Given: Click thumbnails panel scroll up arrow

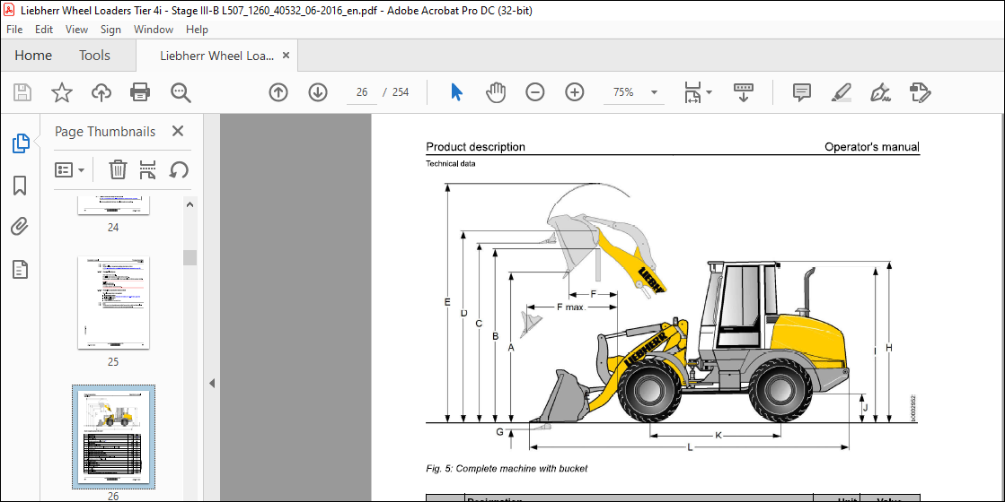Looking at the screenshot, I should point(190,204).
